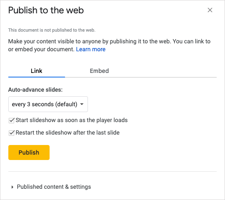The image size is (225, 200).
Task: Click the yellow Publish button
Action: pyautogui.click(x=29, y=152)
